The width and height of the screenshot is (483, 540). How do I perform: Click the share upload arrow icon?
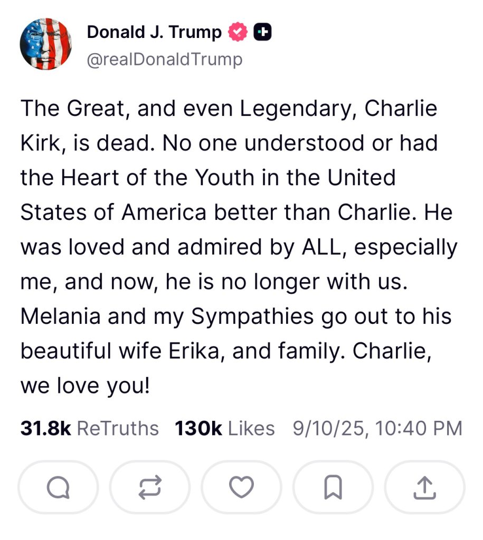pyautogui.click(x=424, y=487)
